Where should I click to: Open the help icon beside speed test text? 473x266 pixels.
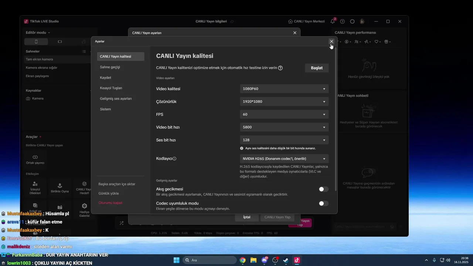tap(280, 68)
